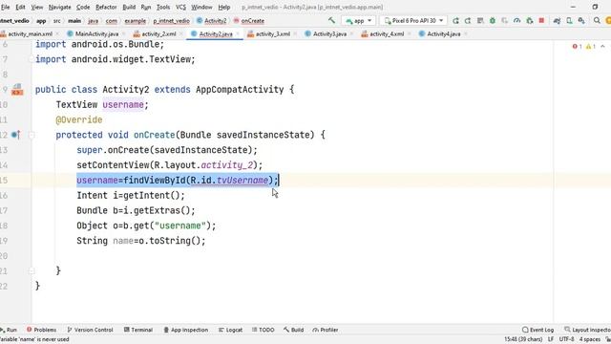611x344 pixels.
Task: Close the Activity2.java tab
Action: tap(238, 34)
